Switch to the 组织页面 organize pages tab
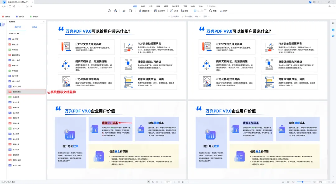 coord(175,6)
